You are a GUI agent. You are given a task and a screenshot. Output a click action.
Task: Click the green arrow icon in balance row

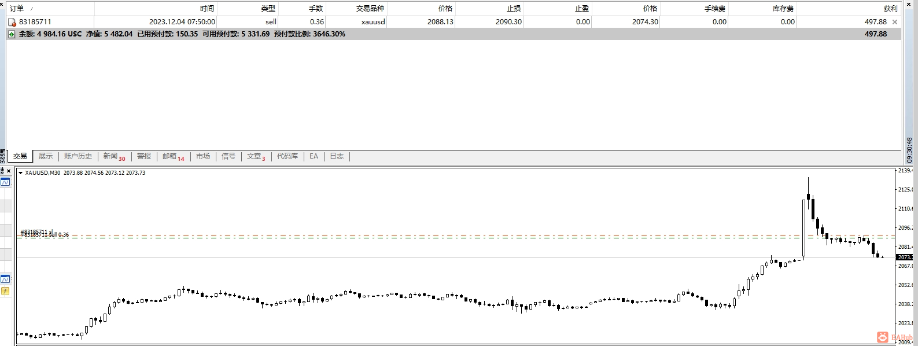tap(12, 34)
